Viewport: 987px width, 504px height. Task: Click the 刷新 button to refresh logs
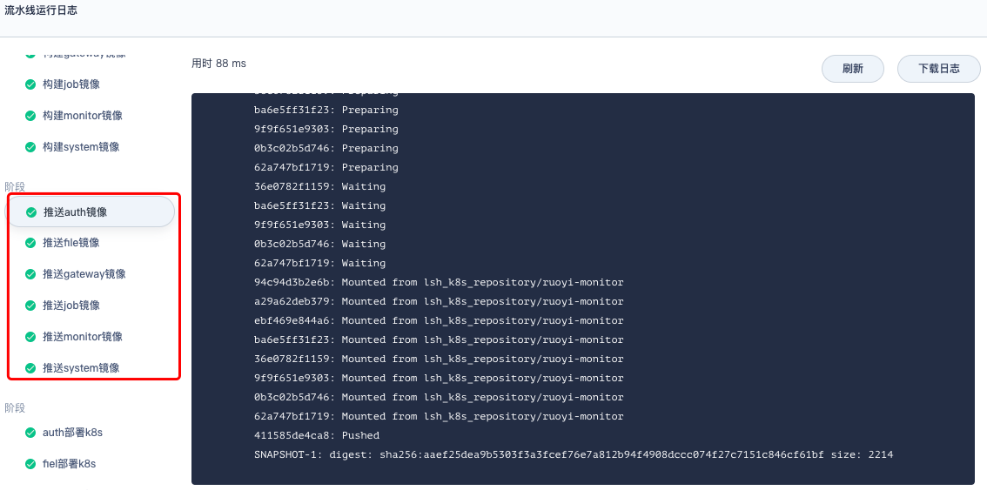(x=852, y=68)
